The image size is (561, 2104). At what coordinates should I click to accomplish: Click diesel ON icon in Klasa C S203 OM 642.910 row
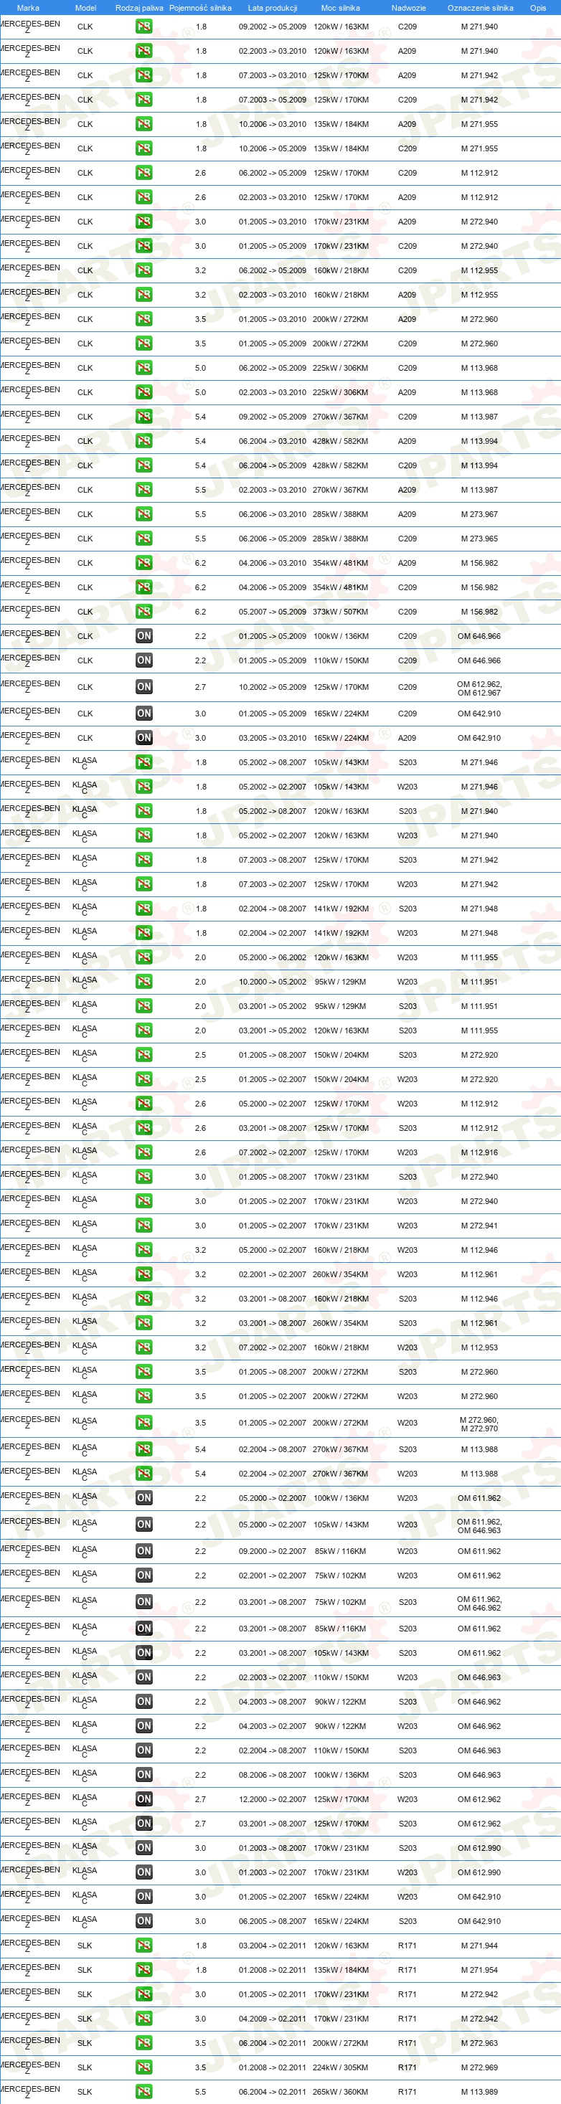(143, 1922)
